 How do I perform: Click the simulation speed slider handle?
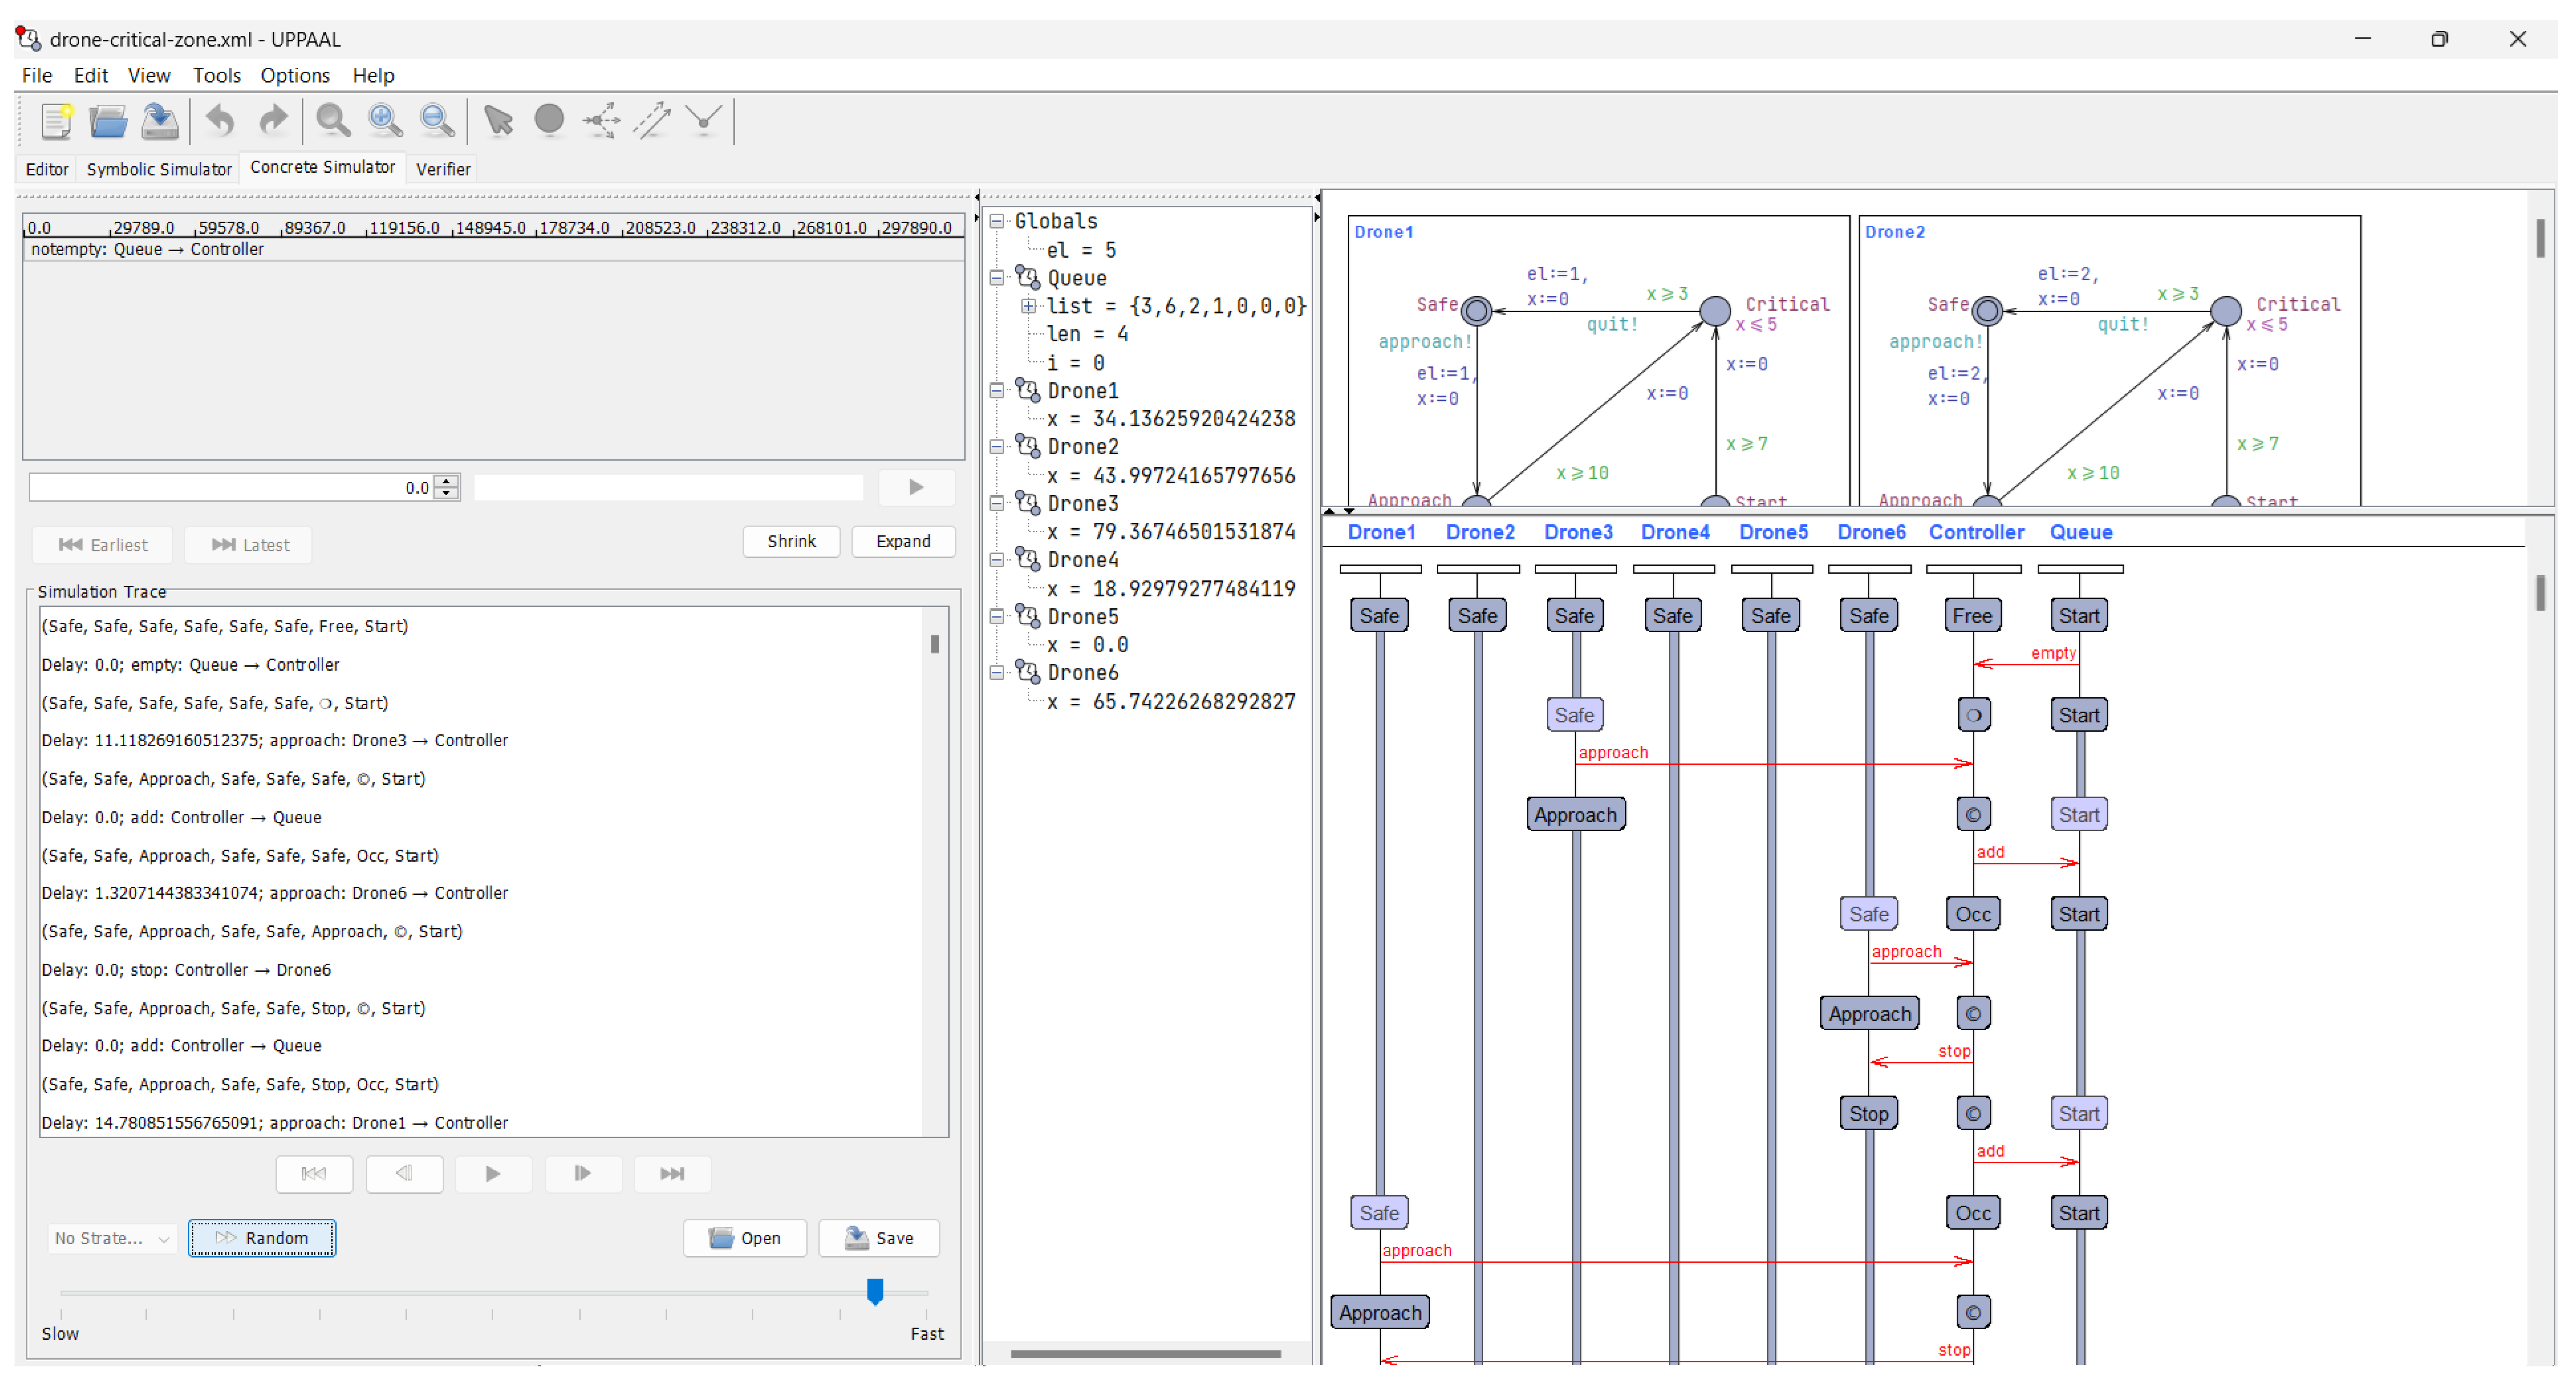pos(875,1291)
